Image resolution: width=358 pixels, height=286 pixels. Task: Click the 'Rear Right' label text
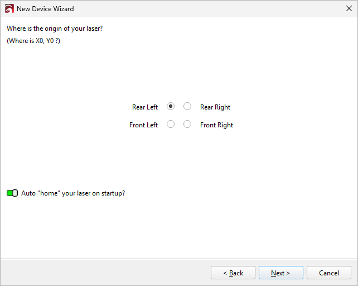point(215,107)
